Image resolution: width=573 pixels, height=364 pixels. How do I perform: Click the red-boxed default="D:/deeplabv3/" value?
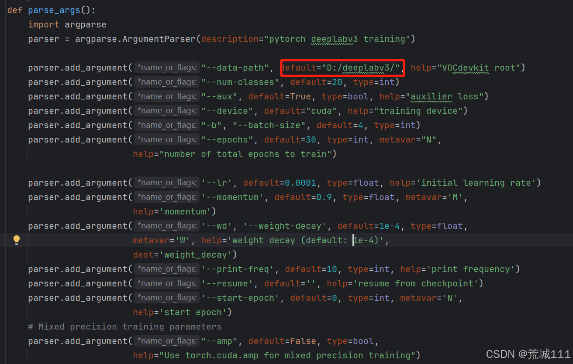pyautogui.click(x=342, y=68)
